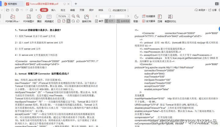The image size is (220, 127).
Task: Click the 分享 share button
Action: 212,10
